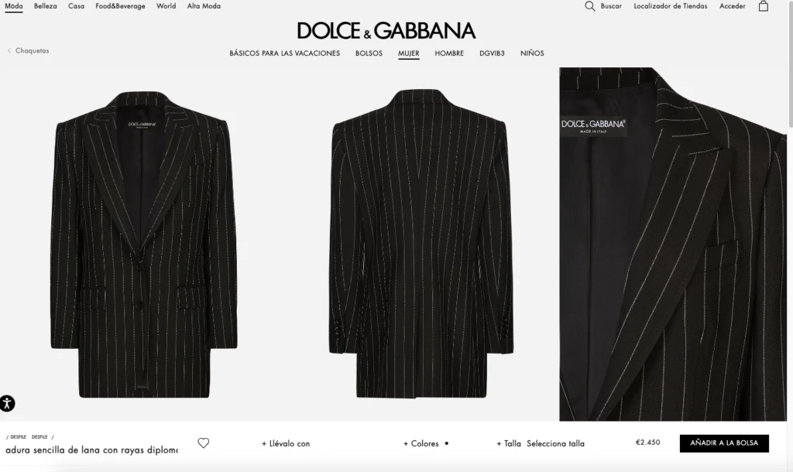Select the black color dot
This screenshot has height=472, width=793.
coord(447,443)
